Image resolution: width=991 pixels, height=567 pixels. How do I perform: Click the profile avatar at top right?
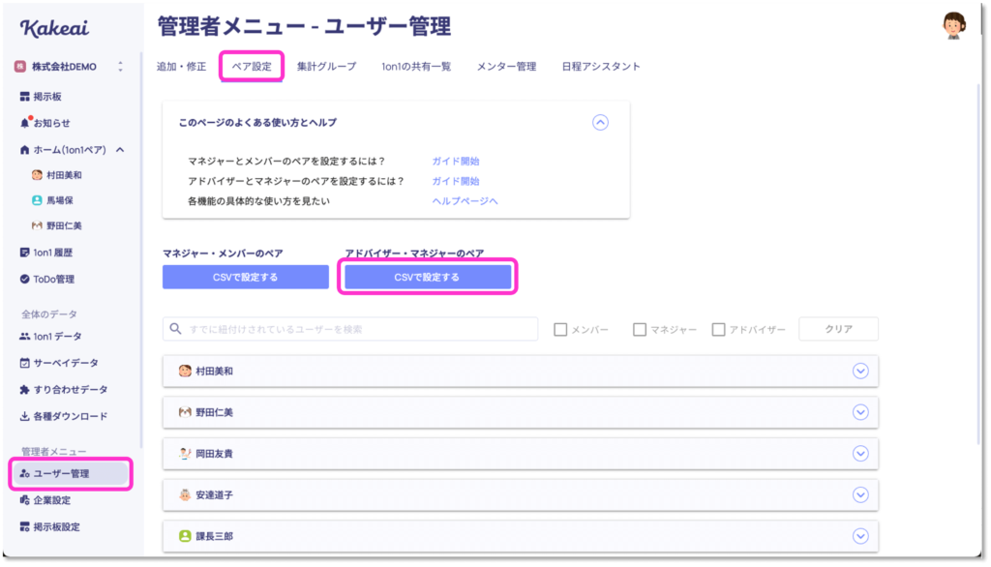point(953,26)
